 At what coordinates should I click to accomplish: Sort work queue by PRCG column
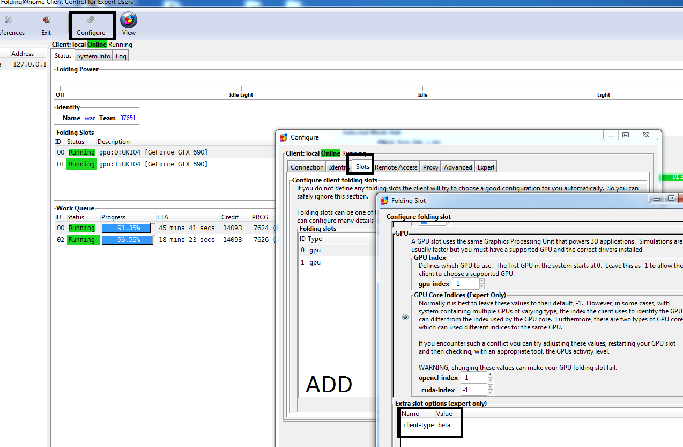click(x=261, y=217)
